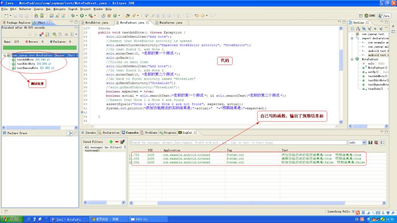The width and height of the screenshot is (397, 223).
Task: Toggle JUnit Scroll Lock icon
Action: click(47, 34)
